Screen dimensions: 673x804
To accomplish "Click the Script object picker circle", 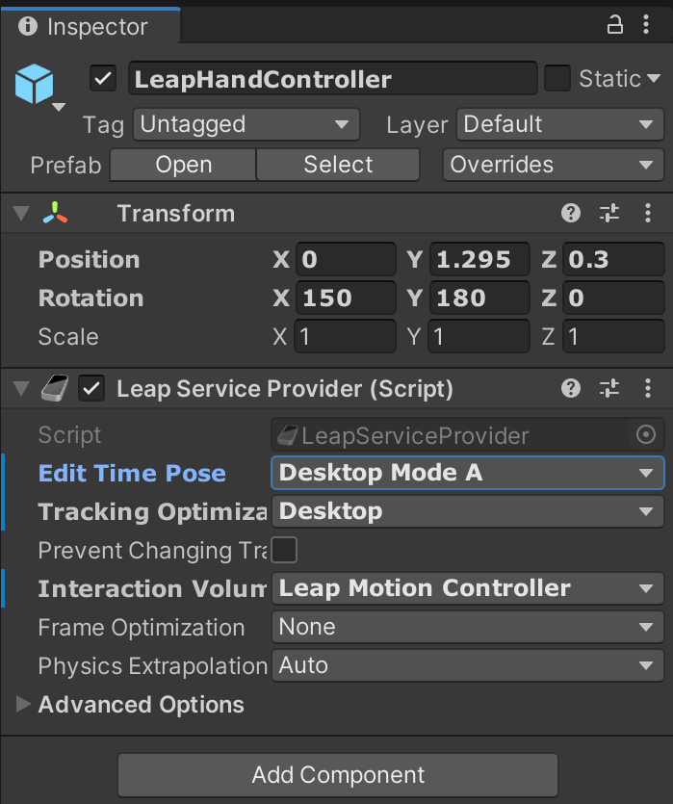I will 646,435.
